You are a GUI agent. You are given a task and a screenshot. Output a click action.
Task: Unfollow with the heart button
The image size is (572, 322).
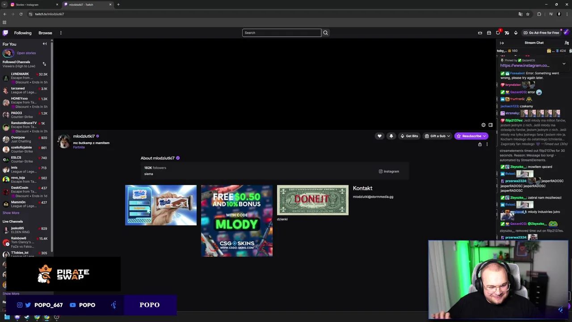coord(379,136)
